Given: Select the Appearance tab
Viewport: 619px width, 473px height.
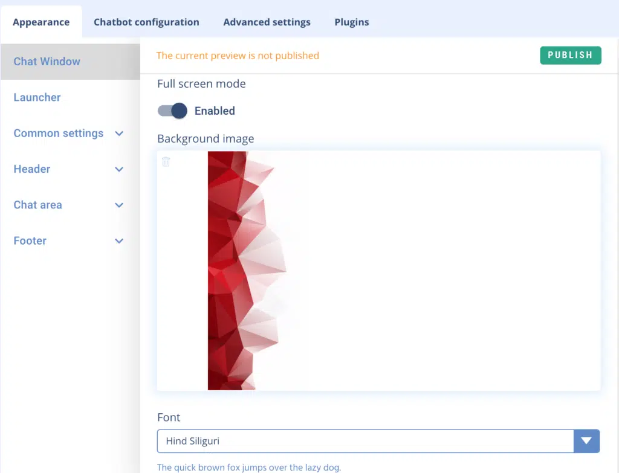Looking at the screenshot, I should click(41, 22).
